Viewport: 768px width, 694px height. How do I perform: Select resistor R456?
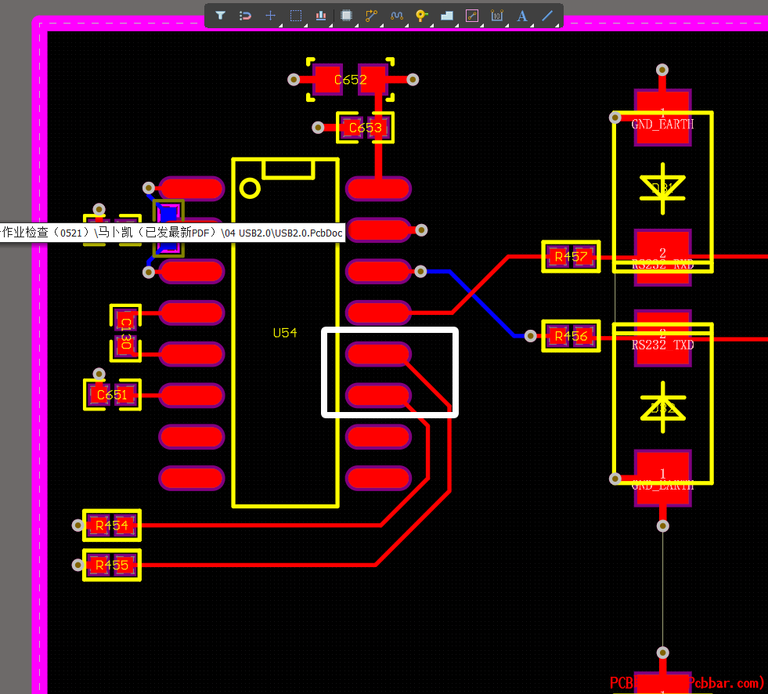(571, 336)
